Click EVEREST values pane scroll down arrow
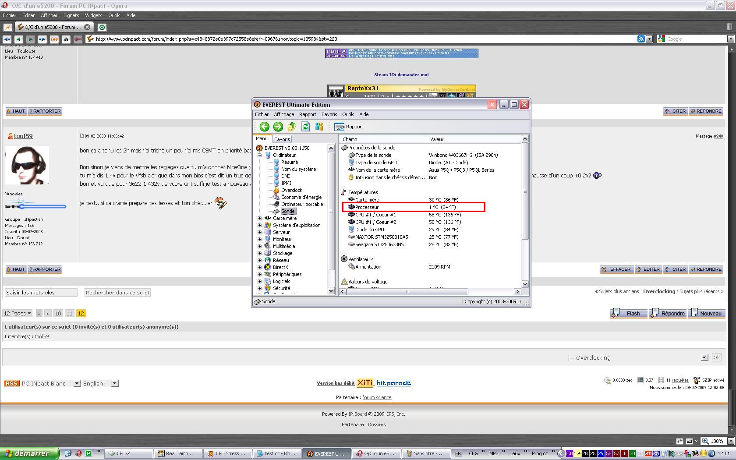Screen dimensions: 736x460 click(525, 284)
